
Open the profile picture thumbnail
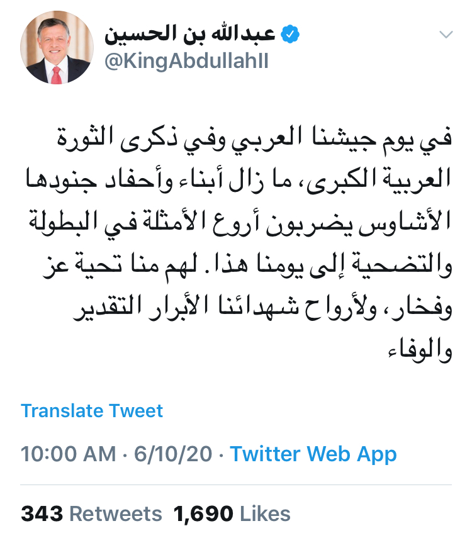point(57,48)
